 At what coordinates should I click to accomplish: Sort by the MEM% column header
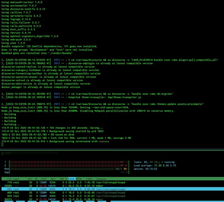79,179
